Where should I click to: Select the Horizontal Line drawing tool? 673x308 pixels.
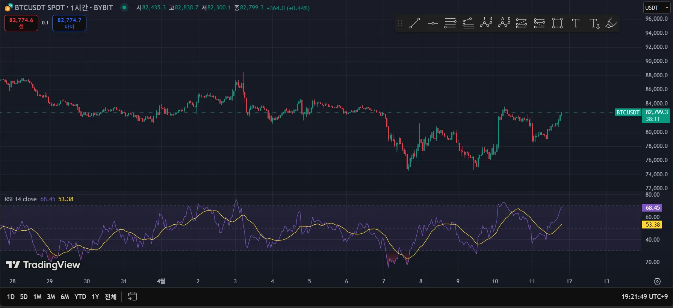pos(433,23)
